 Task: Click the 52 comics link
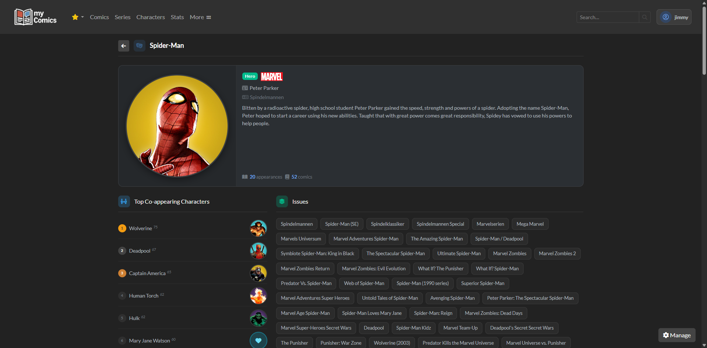pos(299,177)
